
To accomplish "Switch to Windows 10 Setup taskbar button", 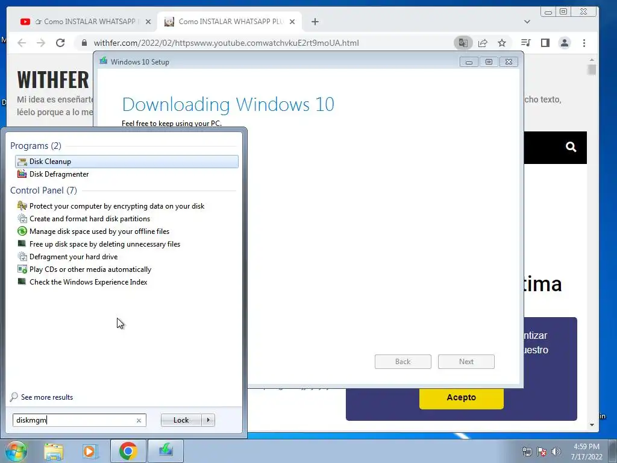I will (x=166, y=451).
